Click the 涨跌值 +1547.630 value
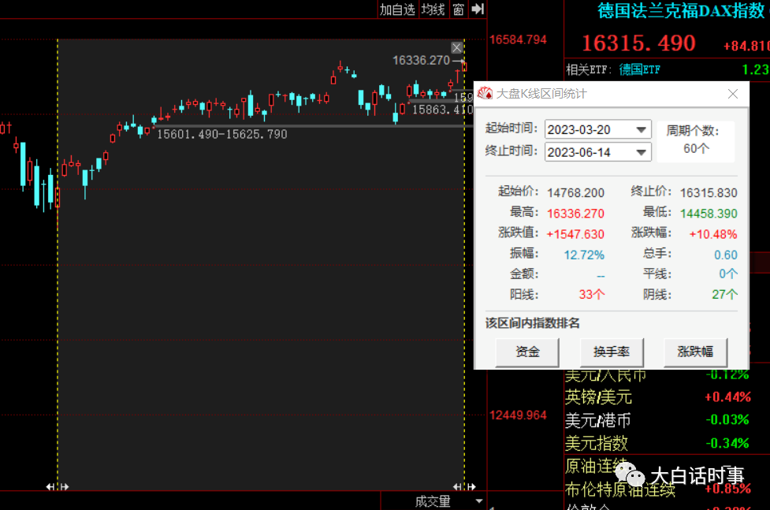This screenshot has width=770, height=510. tap(575, 234)
